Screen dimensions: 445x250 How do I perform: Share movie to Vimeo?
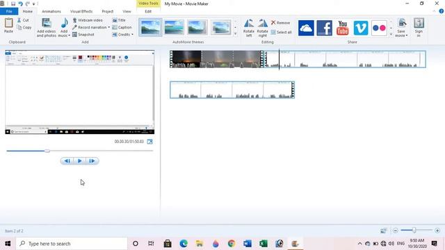coord(361,28)
